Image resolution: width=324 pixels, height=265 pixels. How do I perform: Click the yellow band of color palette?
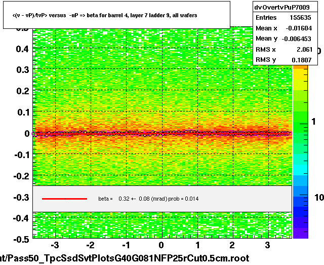pyautogui.click(x=300, y=74)
